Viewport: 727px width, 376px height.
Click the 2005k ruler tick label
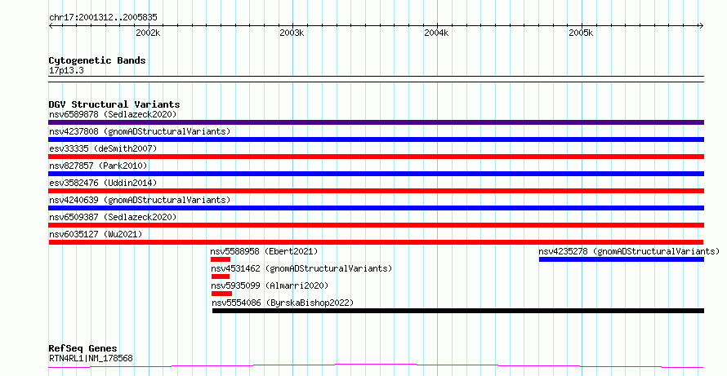pyautogui.click(x=582, y=33)
